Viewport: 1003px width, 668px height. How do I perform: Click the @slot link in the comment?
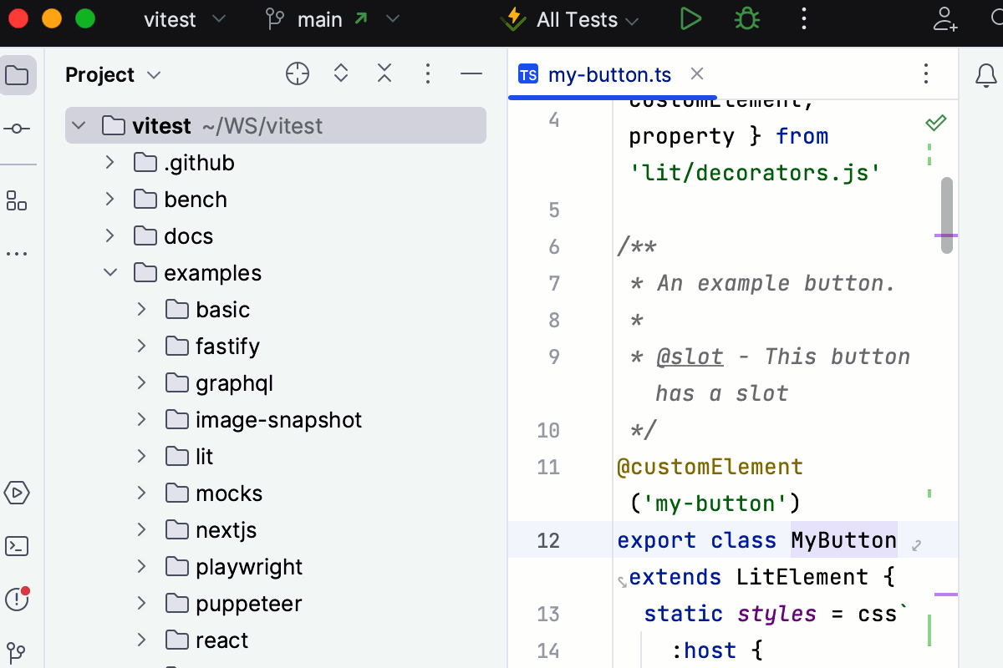(690, 357)
